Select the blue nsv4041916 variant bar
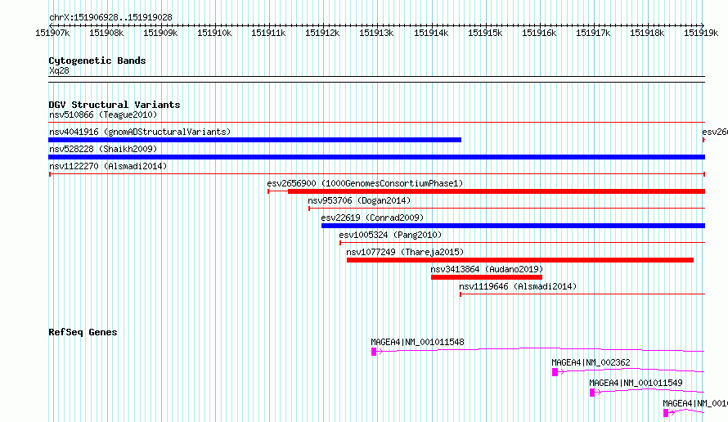The height and width of the screenshot is (422, 728). coord(254,140)
